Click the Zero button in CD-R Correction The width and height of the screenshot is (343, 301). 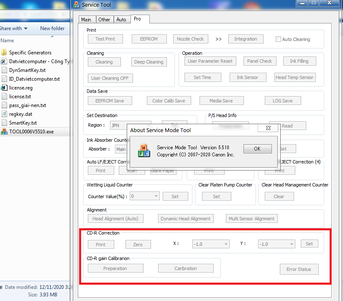point(138,245)
